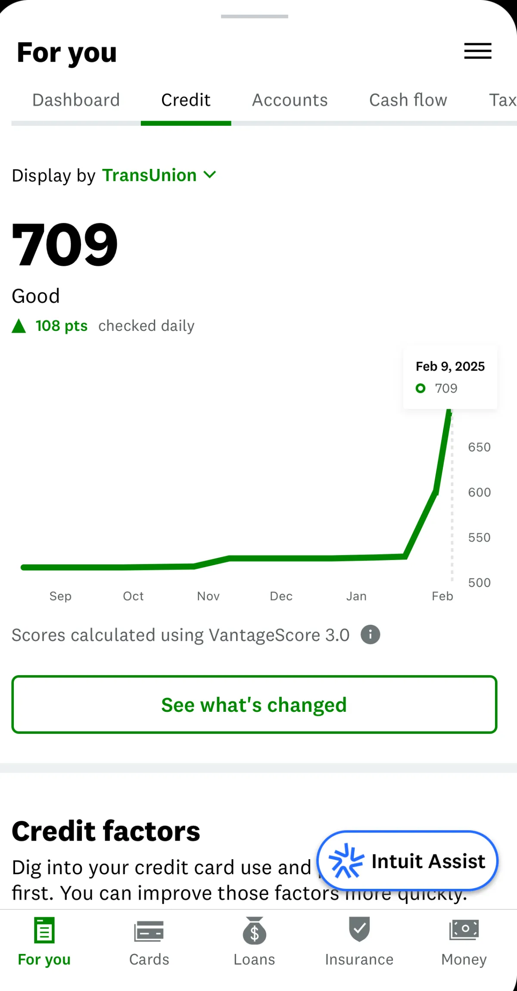Select the Feb 9, 2025 chart tooltip
This screenshot has width=517, height=991.
450,377
